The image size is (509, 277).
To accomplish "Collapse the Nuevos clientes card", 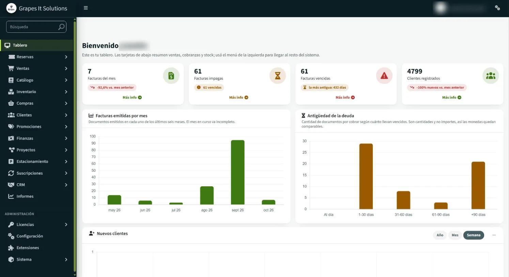I will (x=494, y=235).
